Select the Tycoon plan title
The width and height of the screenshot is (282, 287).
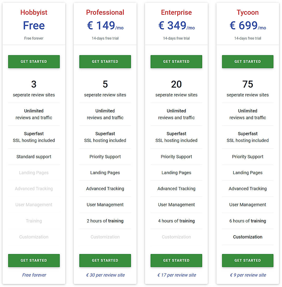pyautogui.click(x=247, y=12)
